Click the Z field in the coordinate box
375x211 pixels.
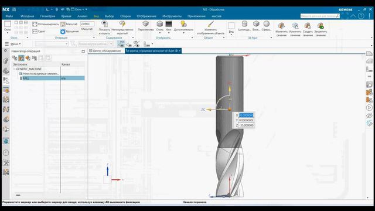[x=246, y=125]
